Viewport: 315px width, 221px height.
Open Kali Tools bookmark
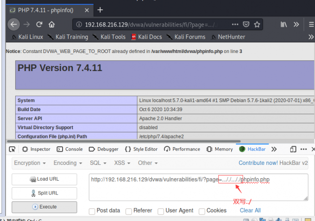(x=109, y=37)
